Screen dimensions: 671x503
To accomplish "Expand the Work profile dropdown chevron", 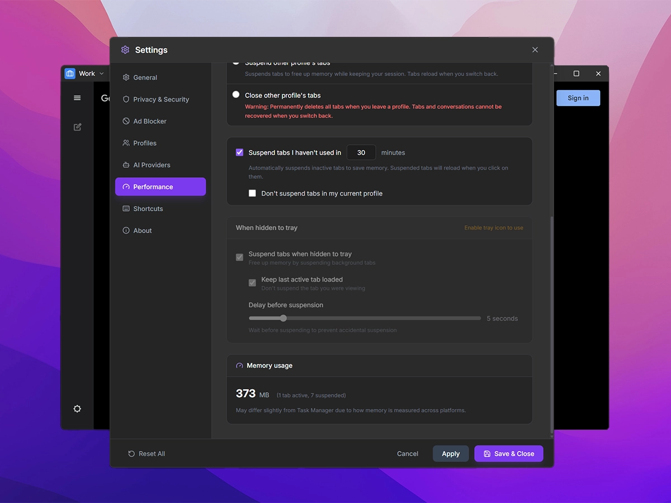I will click(102, 74).
